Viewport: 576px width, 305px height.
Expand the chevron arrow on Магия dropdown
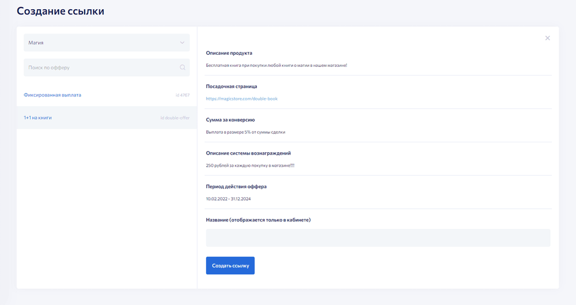pyautogui.click(x=183, y=43)
